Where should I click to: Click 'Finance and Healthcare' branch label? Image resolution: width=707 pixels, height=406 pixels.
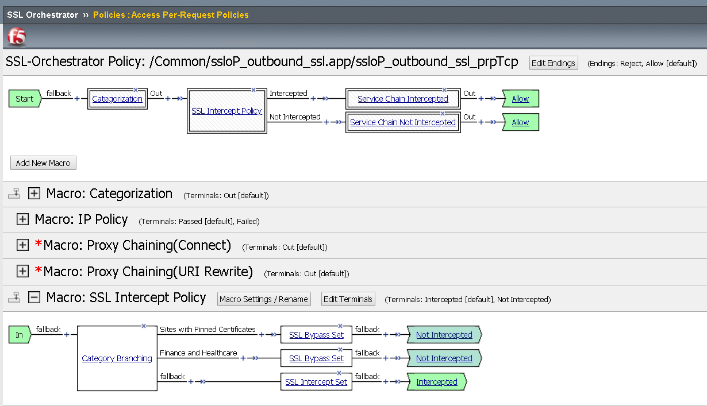198,353
